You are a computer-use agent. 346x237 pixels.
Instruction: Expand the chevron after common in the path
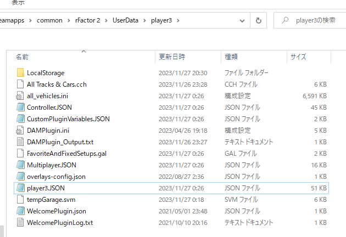[x=69, y=20]
